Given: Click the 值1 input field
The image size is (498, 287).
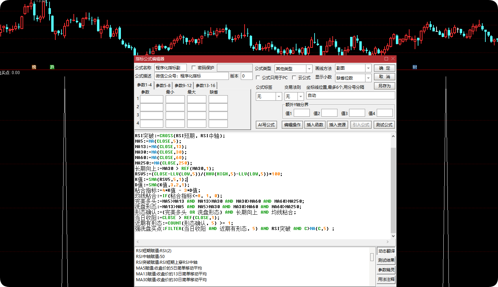Looking at the screenshot, I should point(302,113).
